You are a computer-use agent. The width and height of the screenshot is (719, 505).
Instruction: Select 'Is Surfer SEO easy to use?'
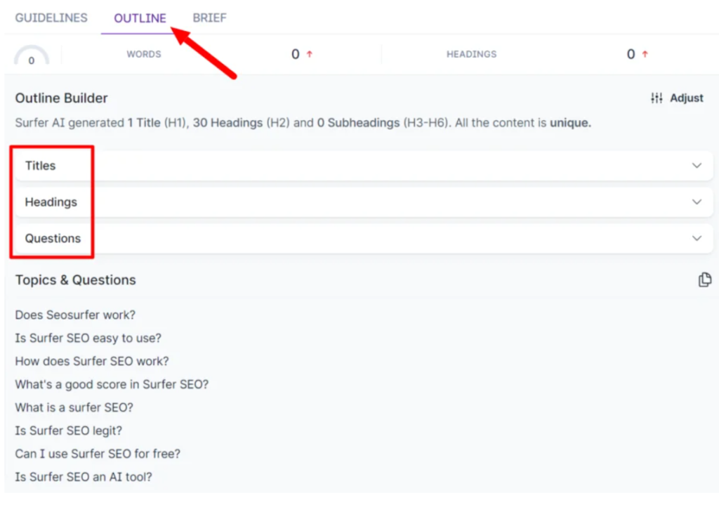pos(88,338)
